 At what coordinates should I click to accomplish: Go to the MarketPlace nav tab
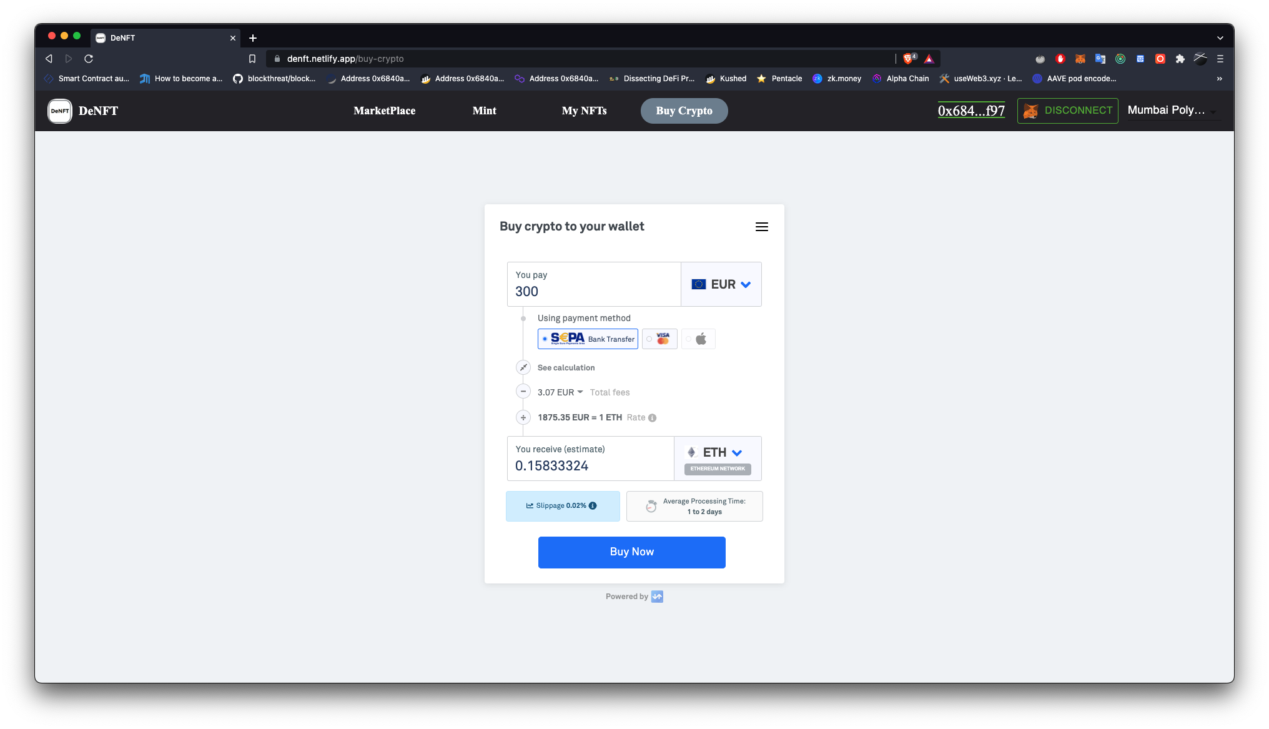coord(384,111)
